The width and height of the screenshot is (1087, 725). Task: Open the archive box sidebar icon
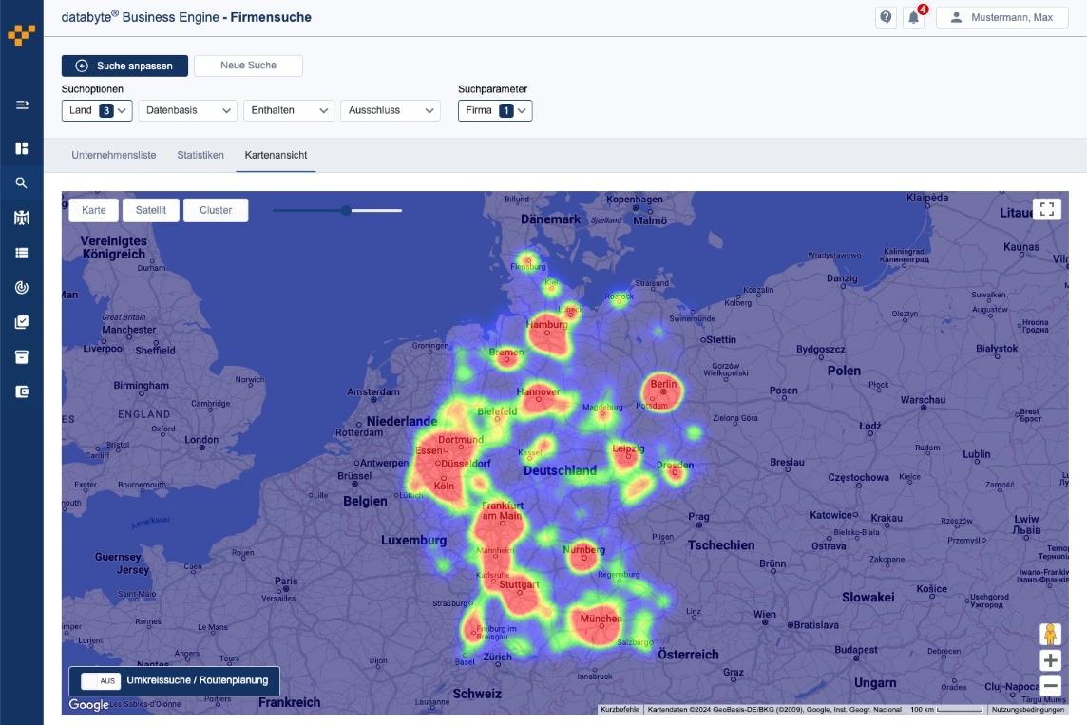[x=22, y=357]
